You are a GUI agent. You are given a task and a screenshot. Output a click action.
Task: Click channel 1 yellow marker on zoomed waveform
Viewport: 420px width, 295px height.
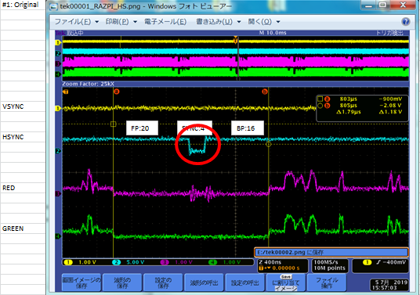tap(57, 108)
